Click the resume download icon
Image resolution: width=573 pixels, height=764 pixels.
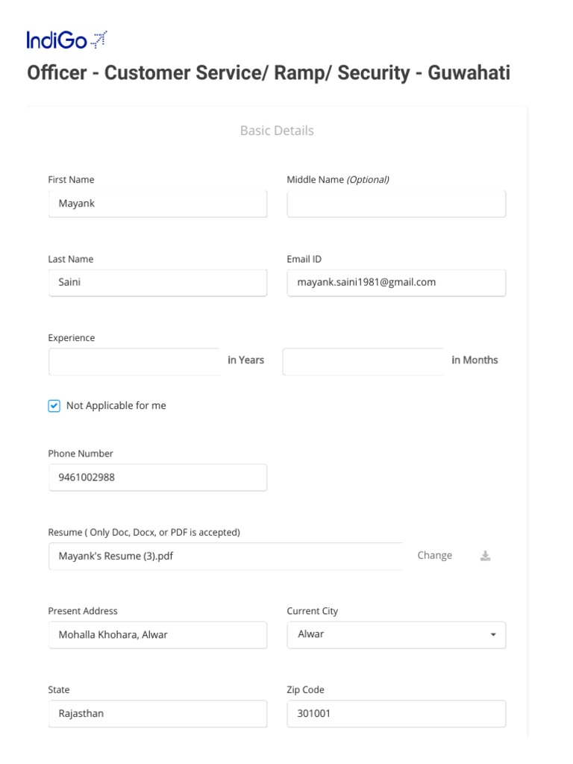pyautogui.click(x=485, y=556)
